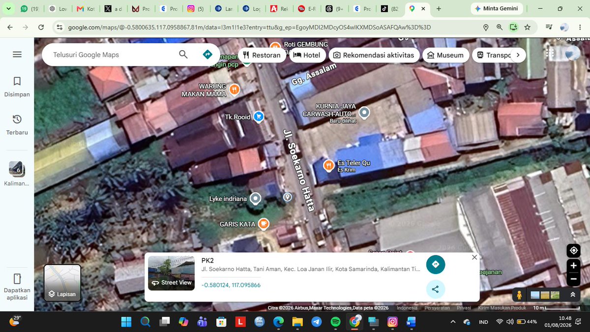Open Chrome tab search dropdown
Viewport: 590px width, 332px height.
(x=8, y=9)
